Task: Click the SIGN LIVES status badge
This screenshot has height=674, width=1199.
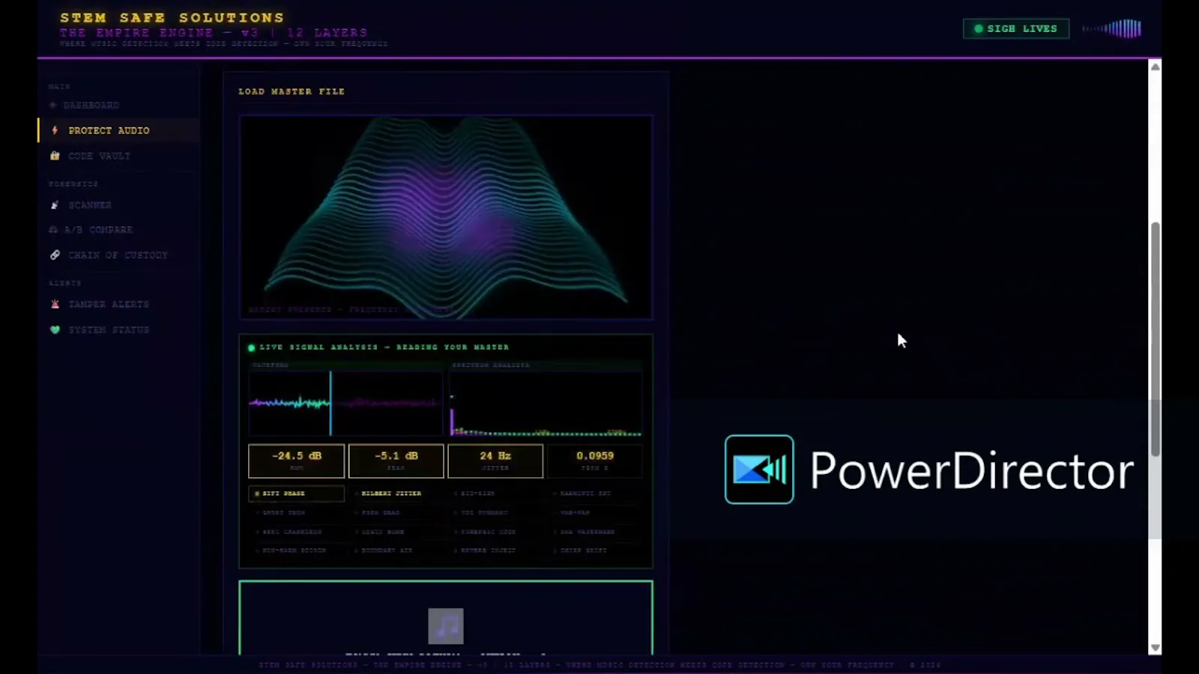Action: point(1016,28)
